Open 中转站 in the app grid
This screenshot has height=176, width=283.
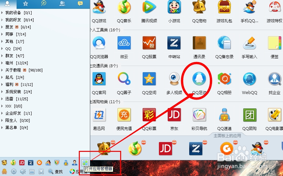[x=174, y=43]
